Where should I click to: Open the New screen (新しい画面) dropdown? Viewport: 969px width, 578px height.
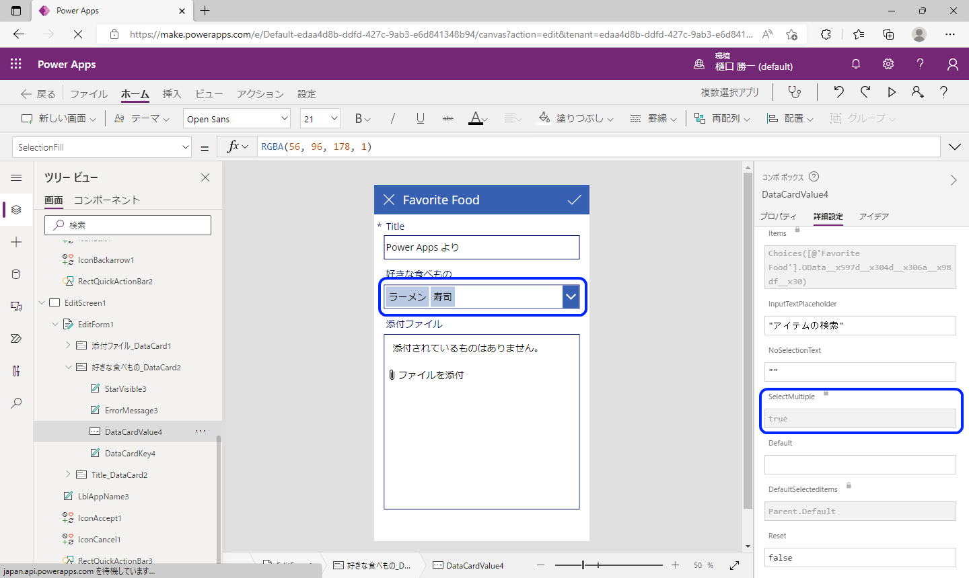(59, 118)
